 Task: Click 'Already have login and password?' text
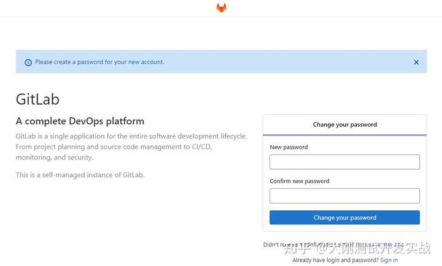[335, 260]
